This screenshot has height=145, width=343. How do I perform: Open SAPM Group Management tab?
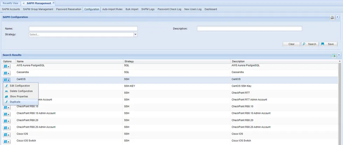pos(38,9)
